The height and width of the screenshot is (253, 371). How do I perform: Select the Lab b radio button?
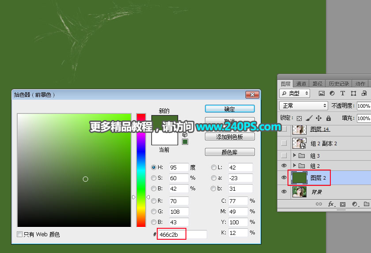(213, 189)
